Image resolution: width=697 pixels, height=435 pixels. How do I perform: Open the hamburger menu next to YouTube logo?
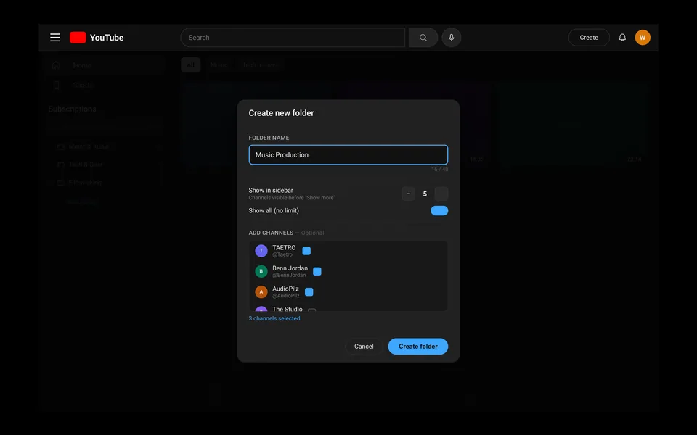[x=55, y=38]
